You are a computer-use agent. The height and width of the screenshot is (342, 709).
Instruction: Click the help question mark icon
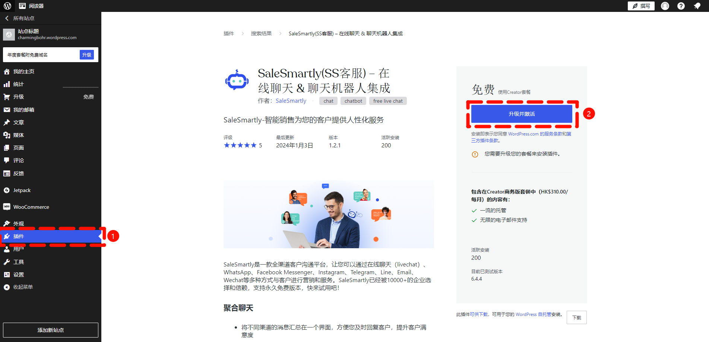(681, 6)
